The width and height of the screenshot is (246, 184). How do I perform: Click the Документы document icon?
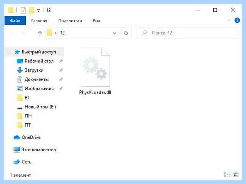coord(20,79)
